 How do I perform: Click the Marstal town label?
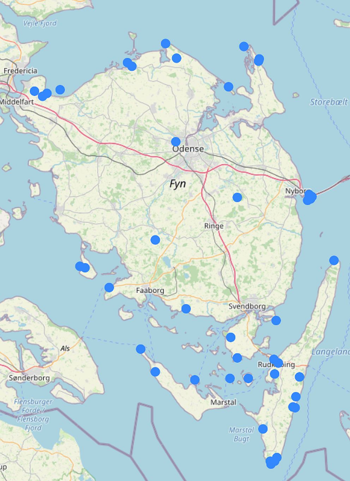coord(223,402)
